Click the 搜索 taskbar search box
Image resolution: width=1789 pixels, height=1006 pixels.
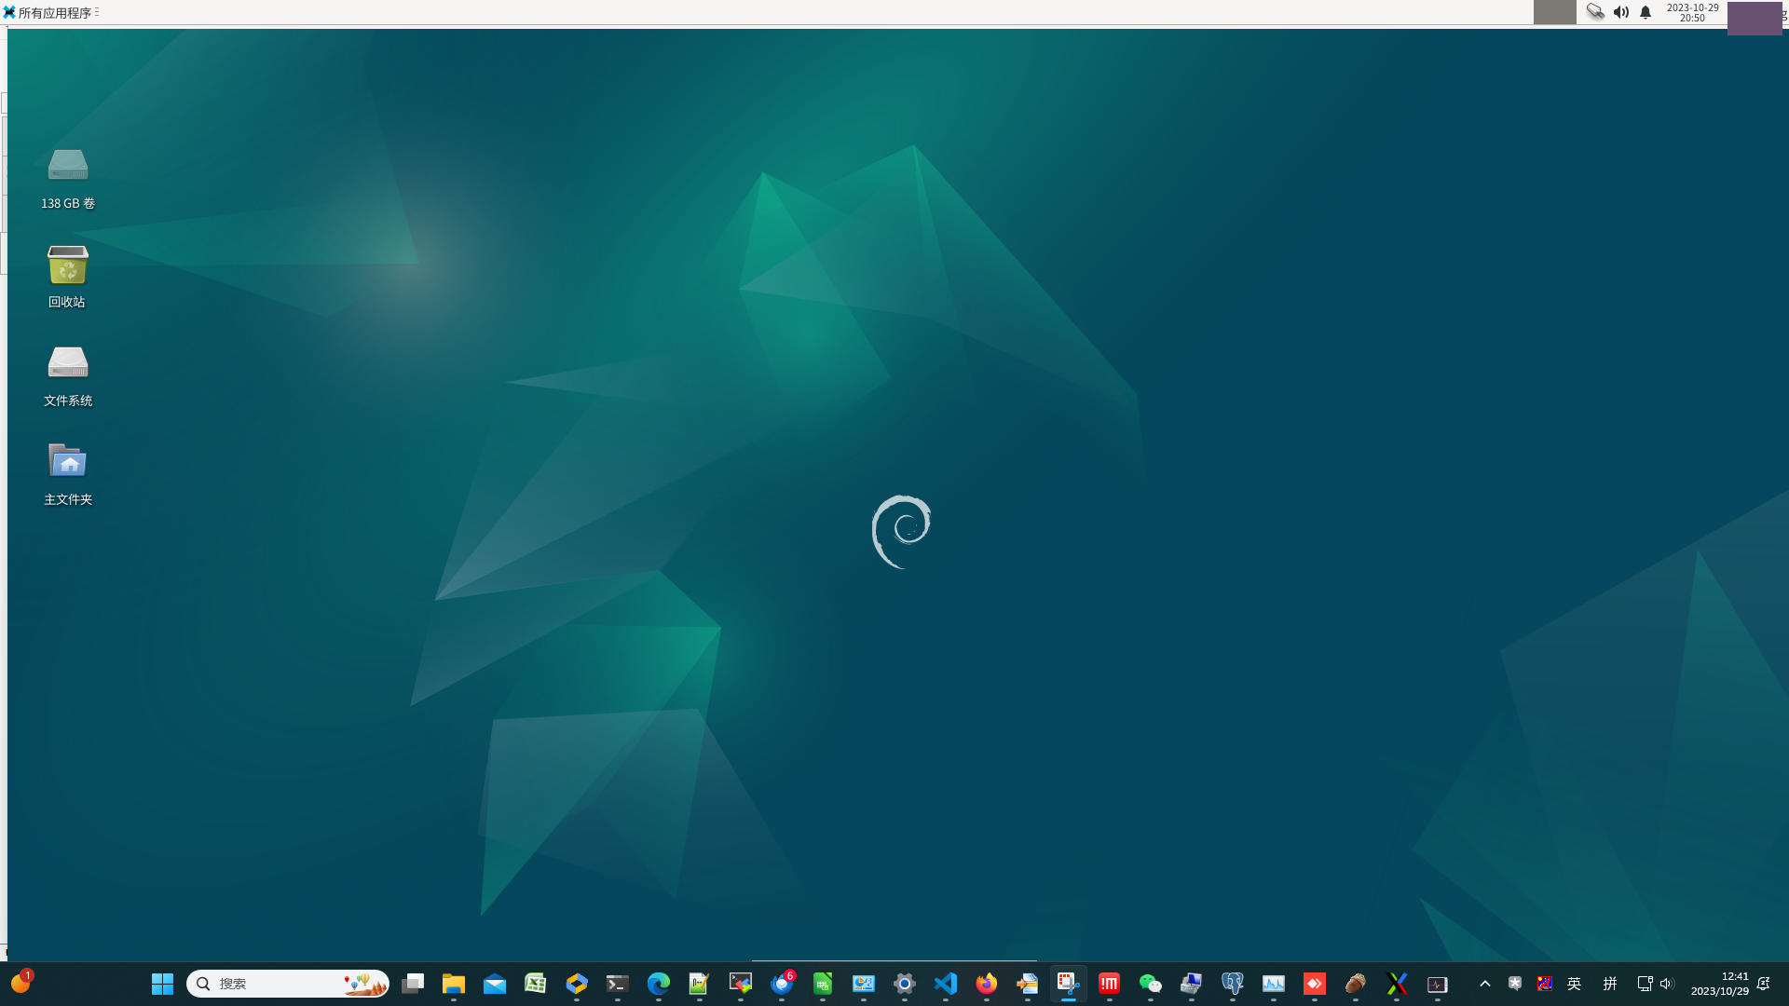point(288,984)
